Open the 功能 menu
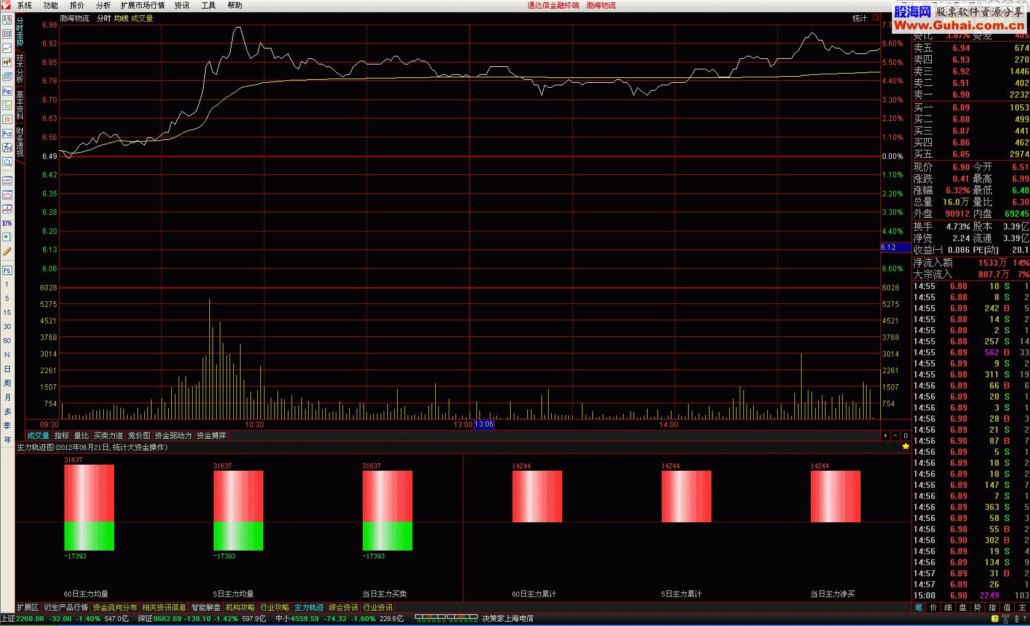The image size is (1030, 626). [x=51, y=6]
